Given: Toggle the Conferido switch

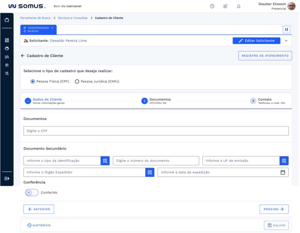Looking at the screenshot, I should (32, 192).
